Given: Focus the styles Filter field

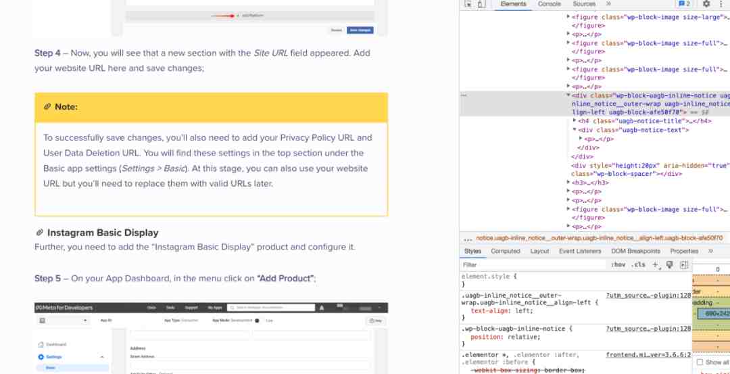Looking at the screenshot, I should (533, 264).
